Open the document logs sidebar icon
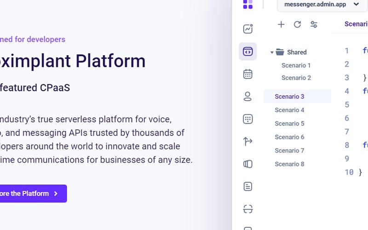 (248, 187)
